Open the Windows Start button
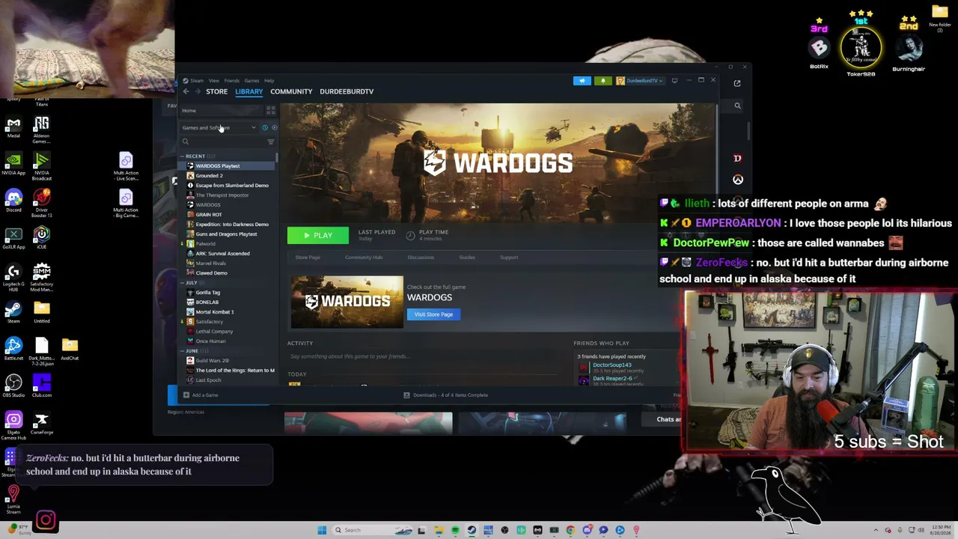This screenshot has height=539, width=958. point(322,530)
